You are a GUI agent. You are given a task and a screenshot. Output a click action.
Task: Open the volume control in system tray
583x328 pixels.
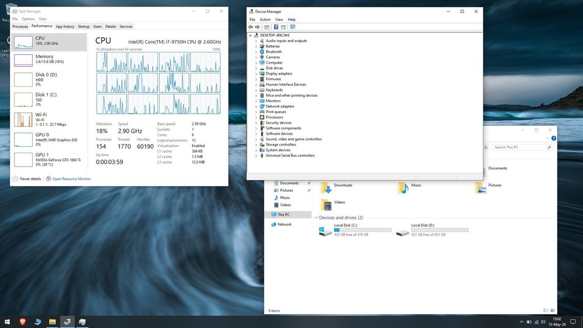pyautogui.click(x=543, y=322)
